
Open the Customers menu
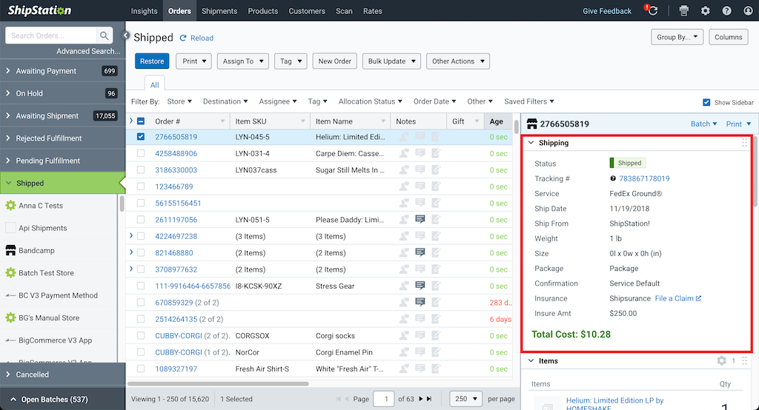tap(307, 10)
